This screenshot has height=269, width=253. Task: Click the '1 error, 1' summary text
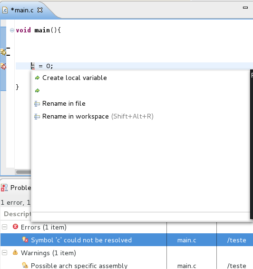tap(15, 203)
